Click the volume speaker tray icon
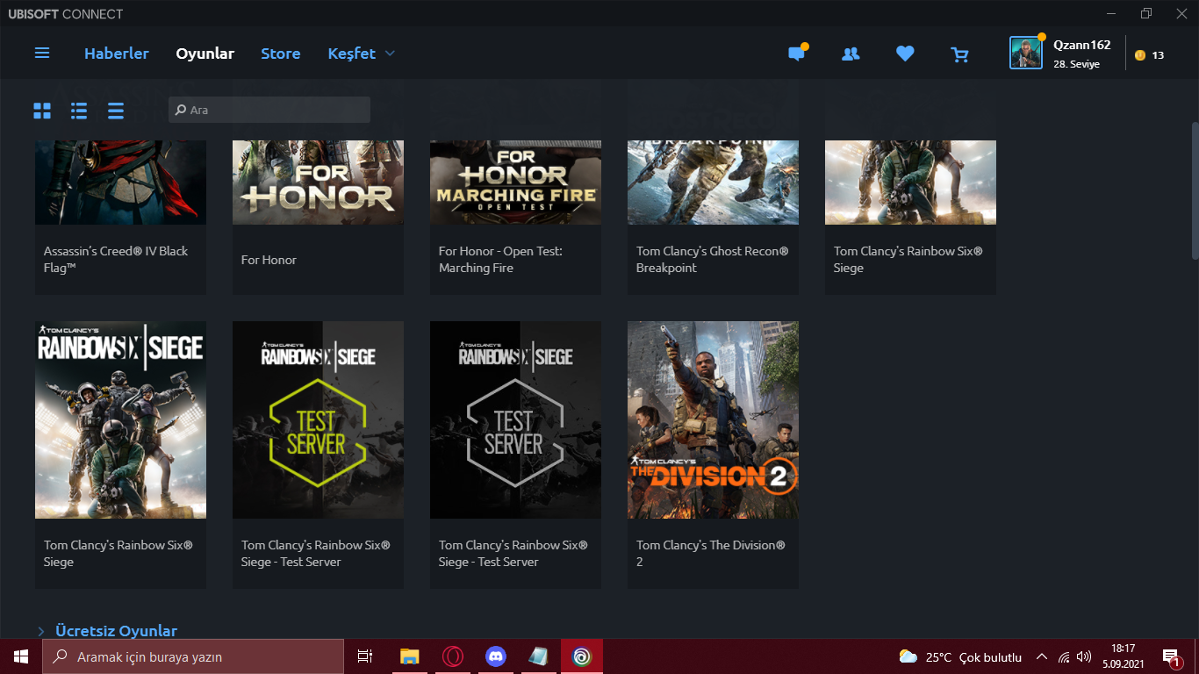The image size is (1199, 674). click(x=1084, y=656)
